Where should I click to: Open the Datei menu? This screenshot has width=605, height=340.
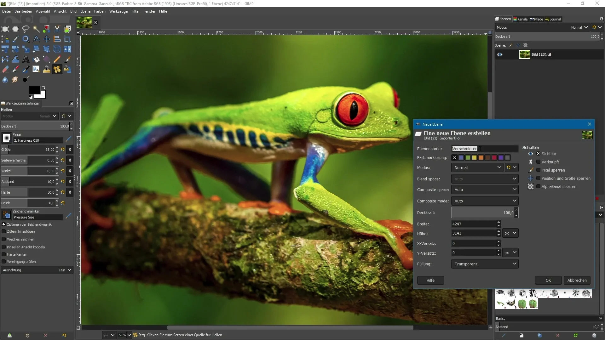[x=6, y=11]
